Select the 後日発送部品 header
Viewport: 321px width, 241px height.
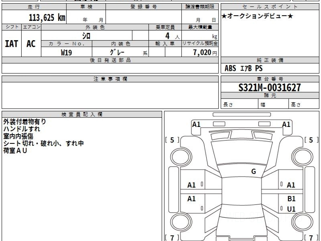[x=110, y=60]
